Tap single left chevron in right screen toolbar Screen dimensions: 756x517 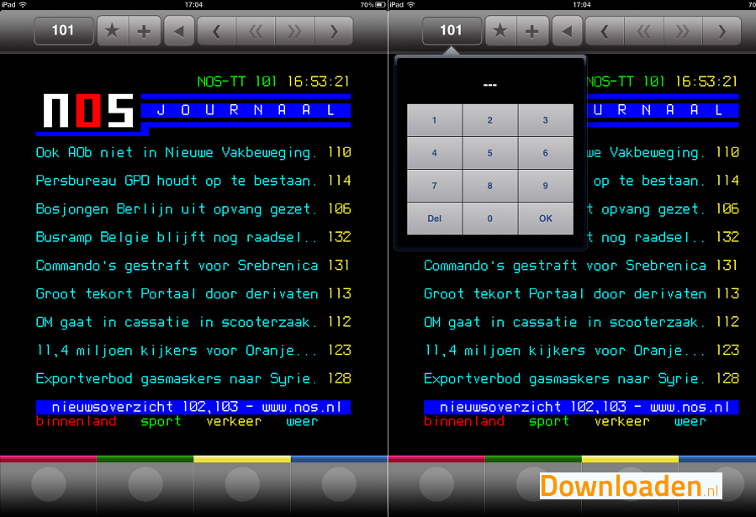[x=605, y=31]
